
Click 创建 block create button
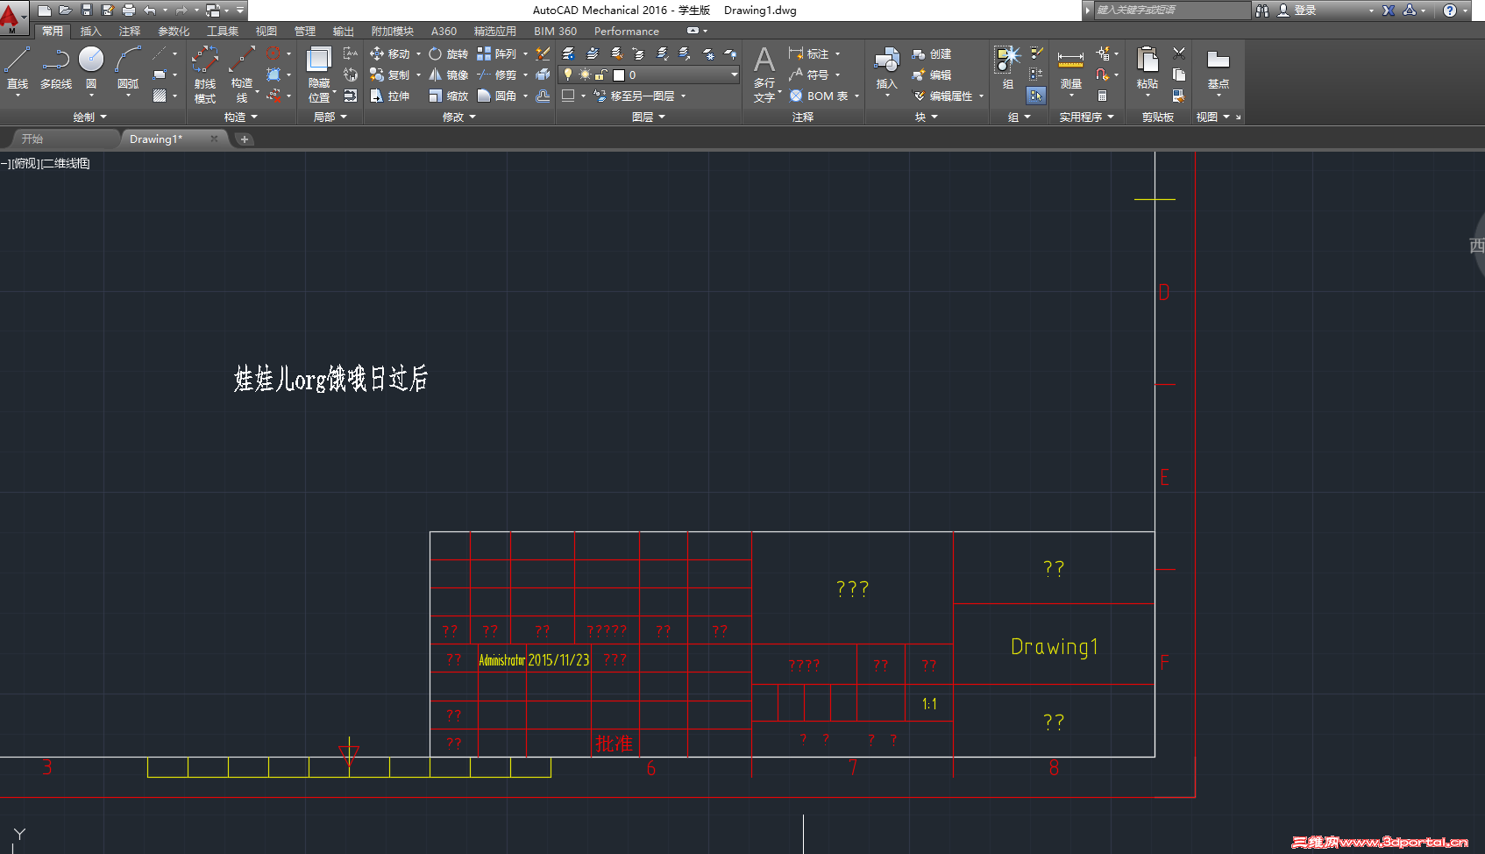[932, 53]
